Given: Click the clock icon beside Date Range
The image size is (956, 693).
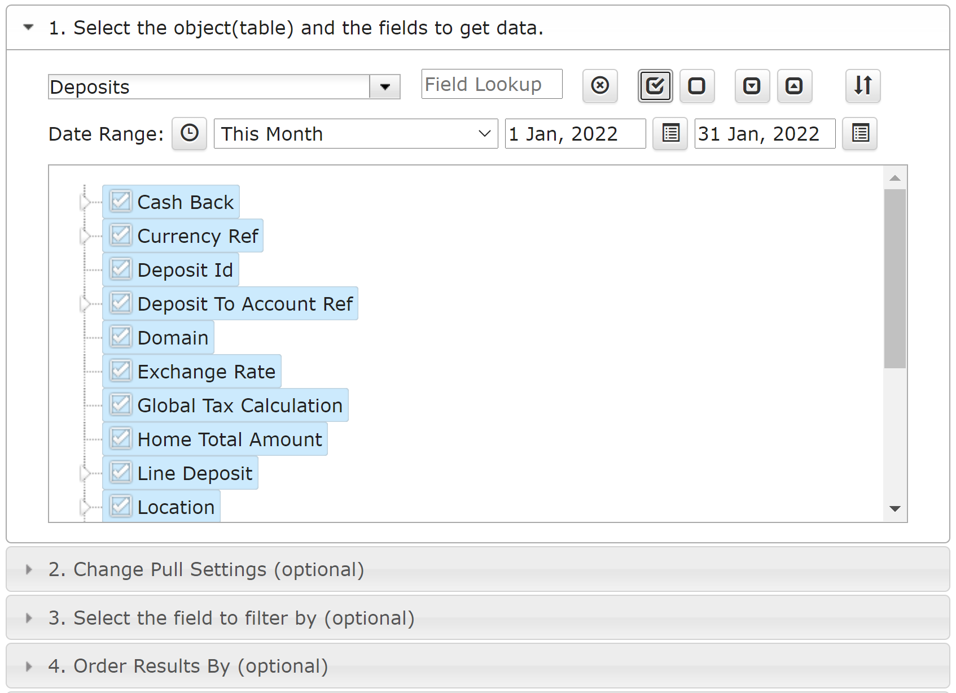Looking at the screenshot, I should point(189,133).
